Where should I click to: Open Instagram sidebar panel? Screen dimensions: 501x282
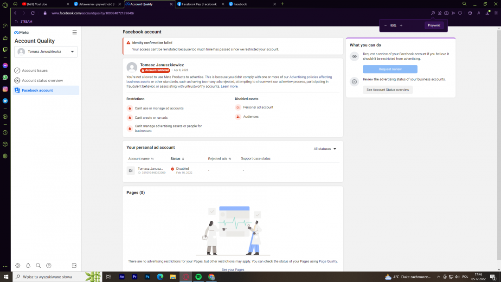[5, 89]
